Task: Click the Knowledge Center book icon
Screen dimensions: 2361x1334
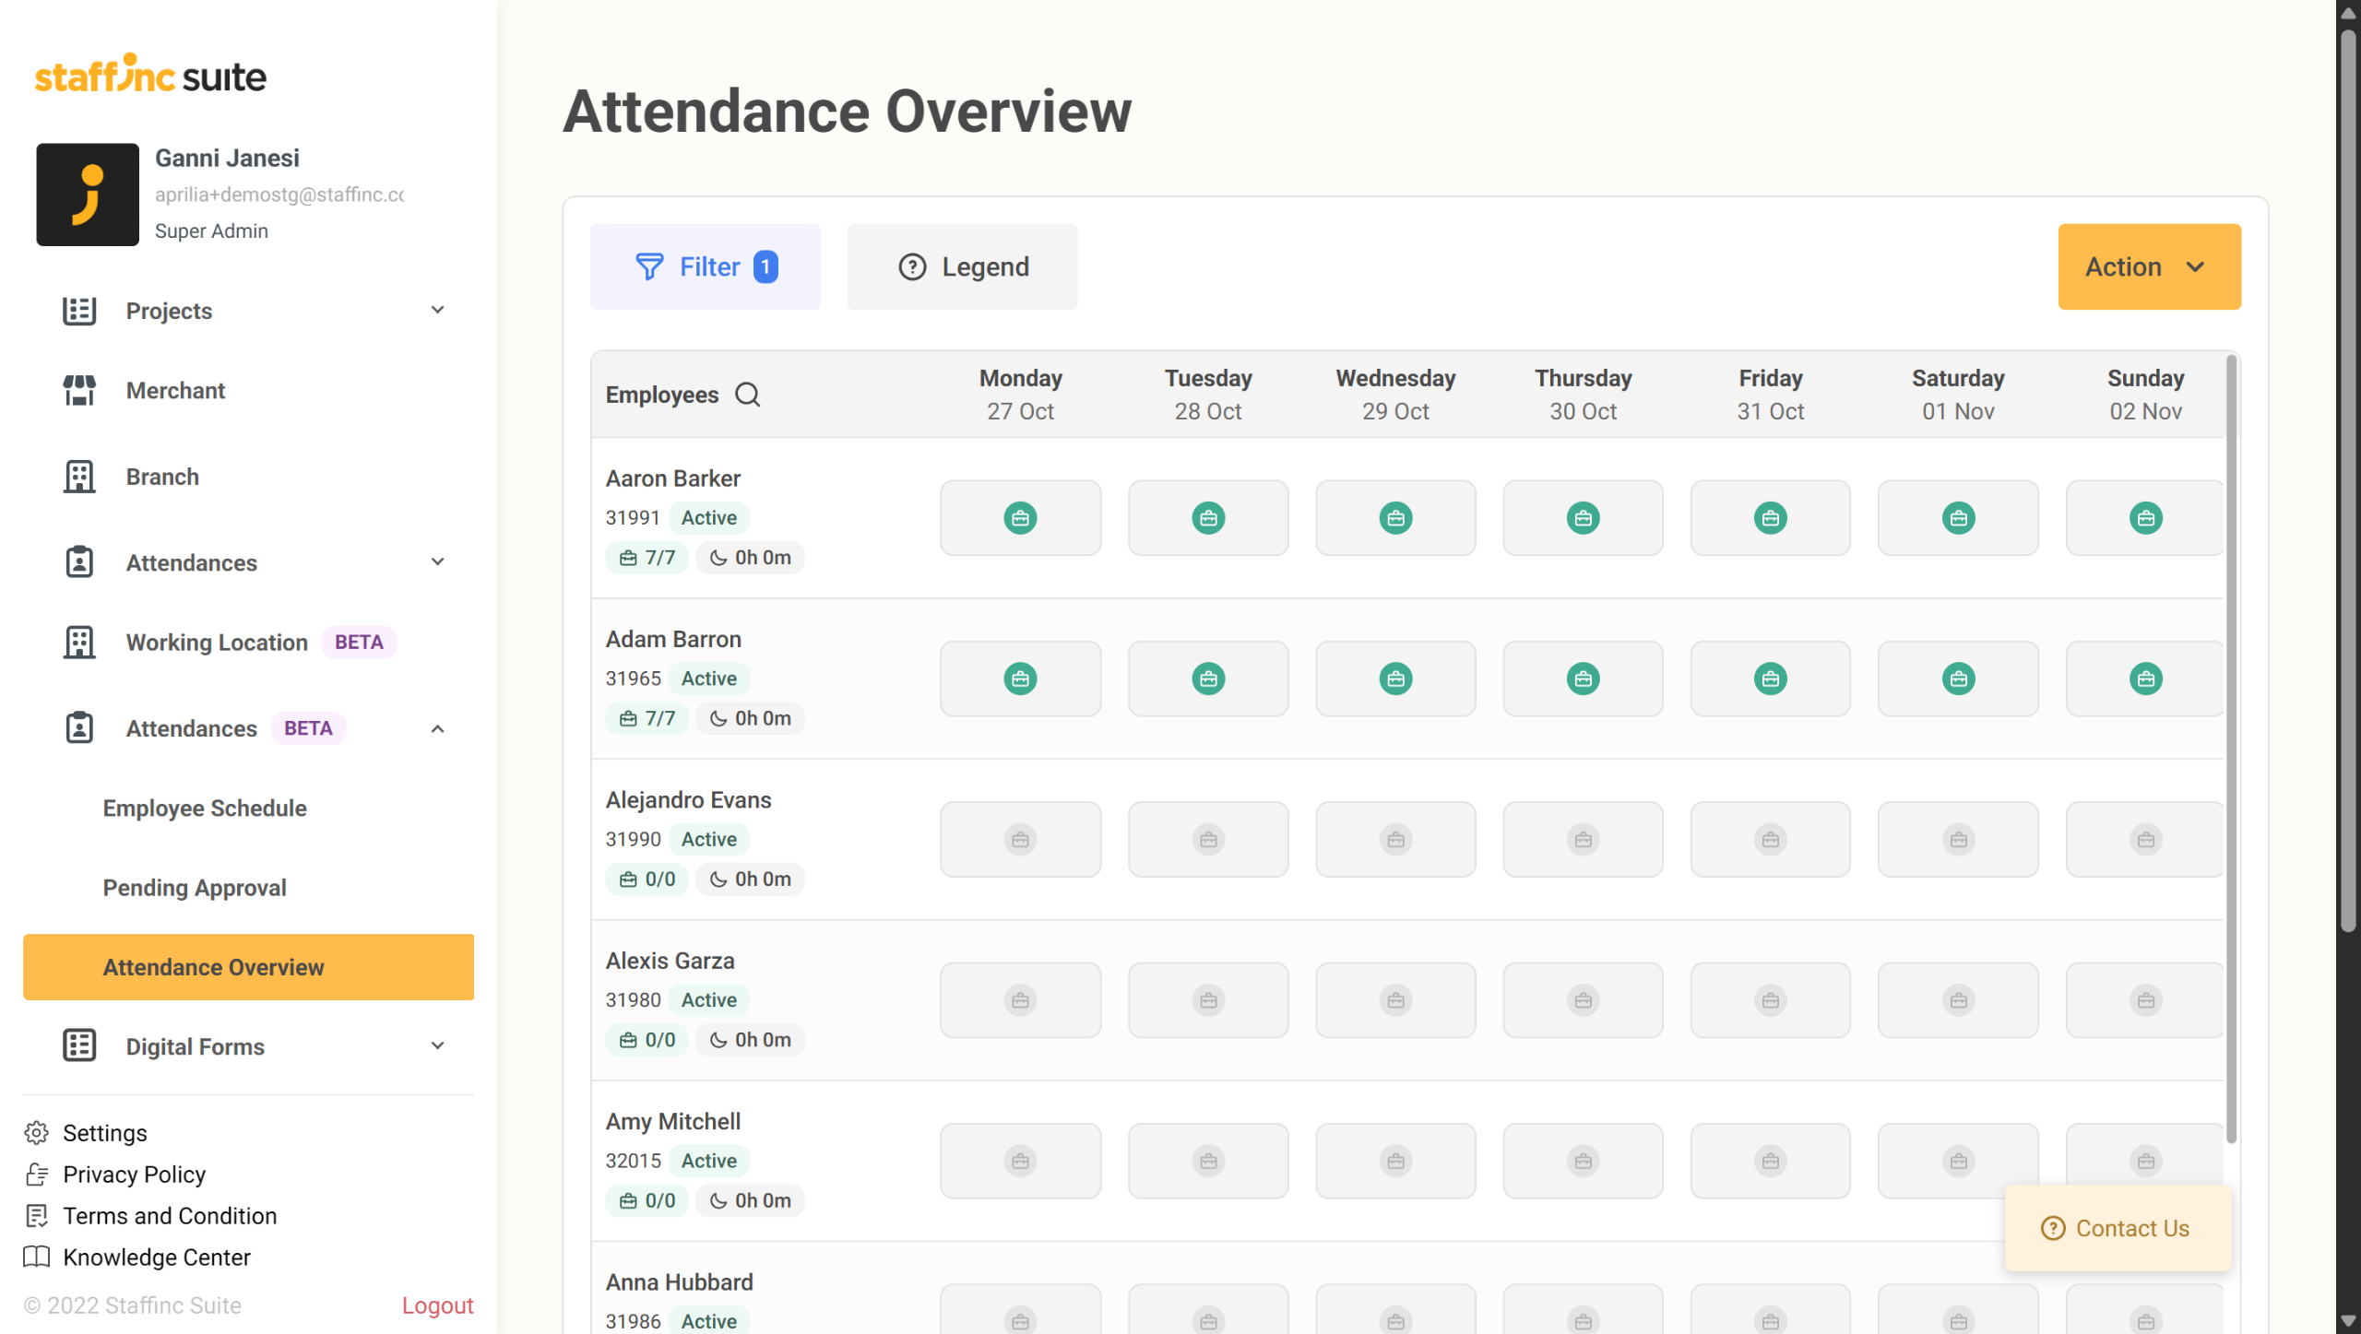Action: [x=37, y=1257]
